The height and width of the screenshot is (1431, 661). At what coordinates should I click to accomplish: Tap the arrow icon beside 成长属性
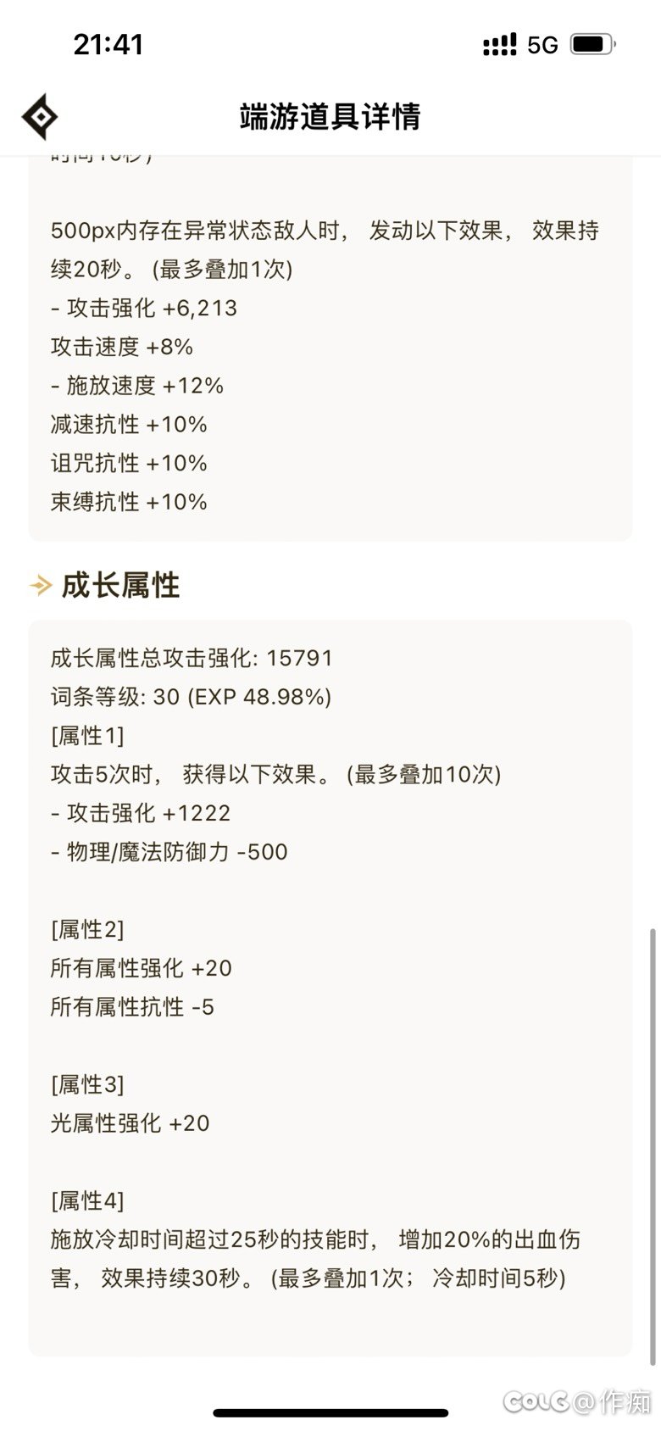(x=41, y=585)
